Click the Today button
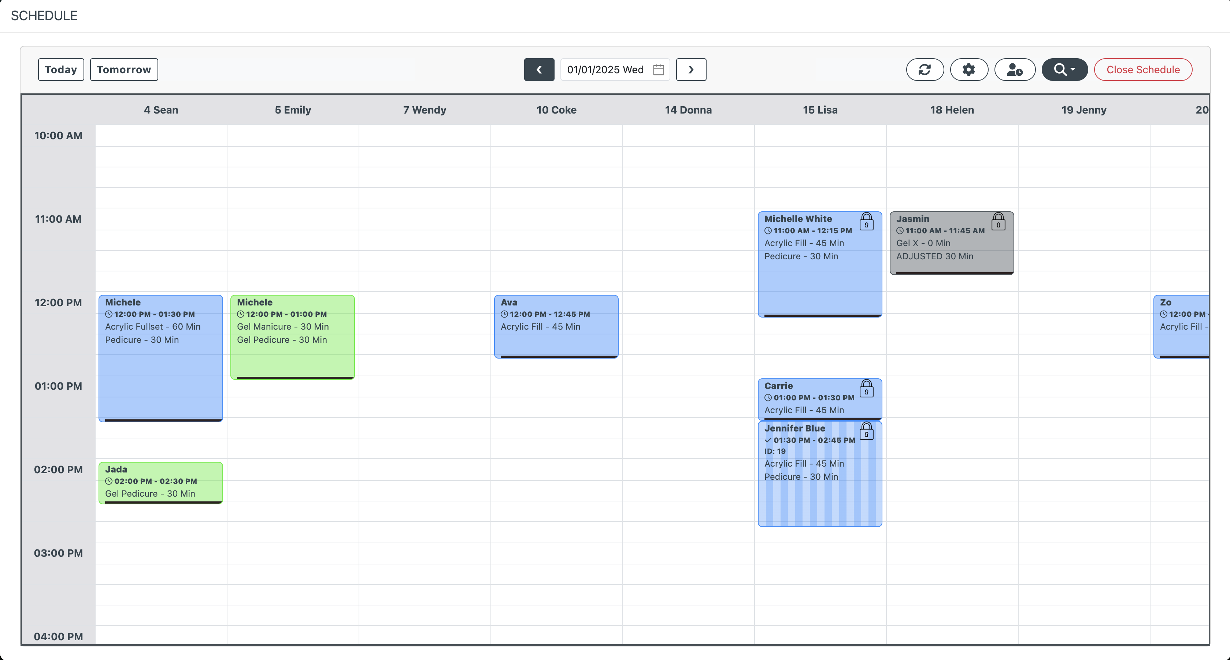Screen dimensions: 1230x660 (61, 70)
